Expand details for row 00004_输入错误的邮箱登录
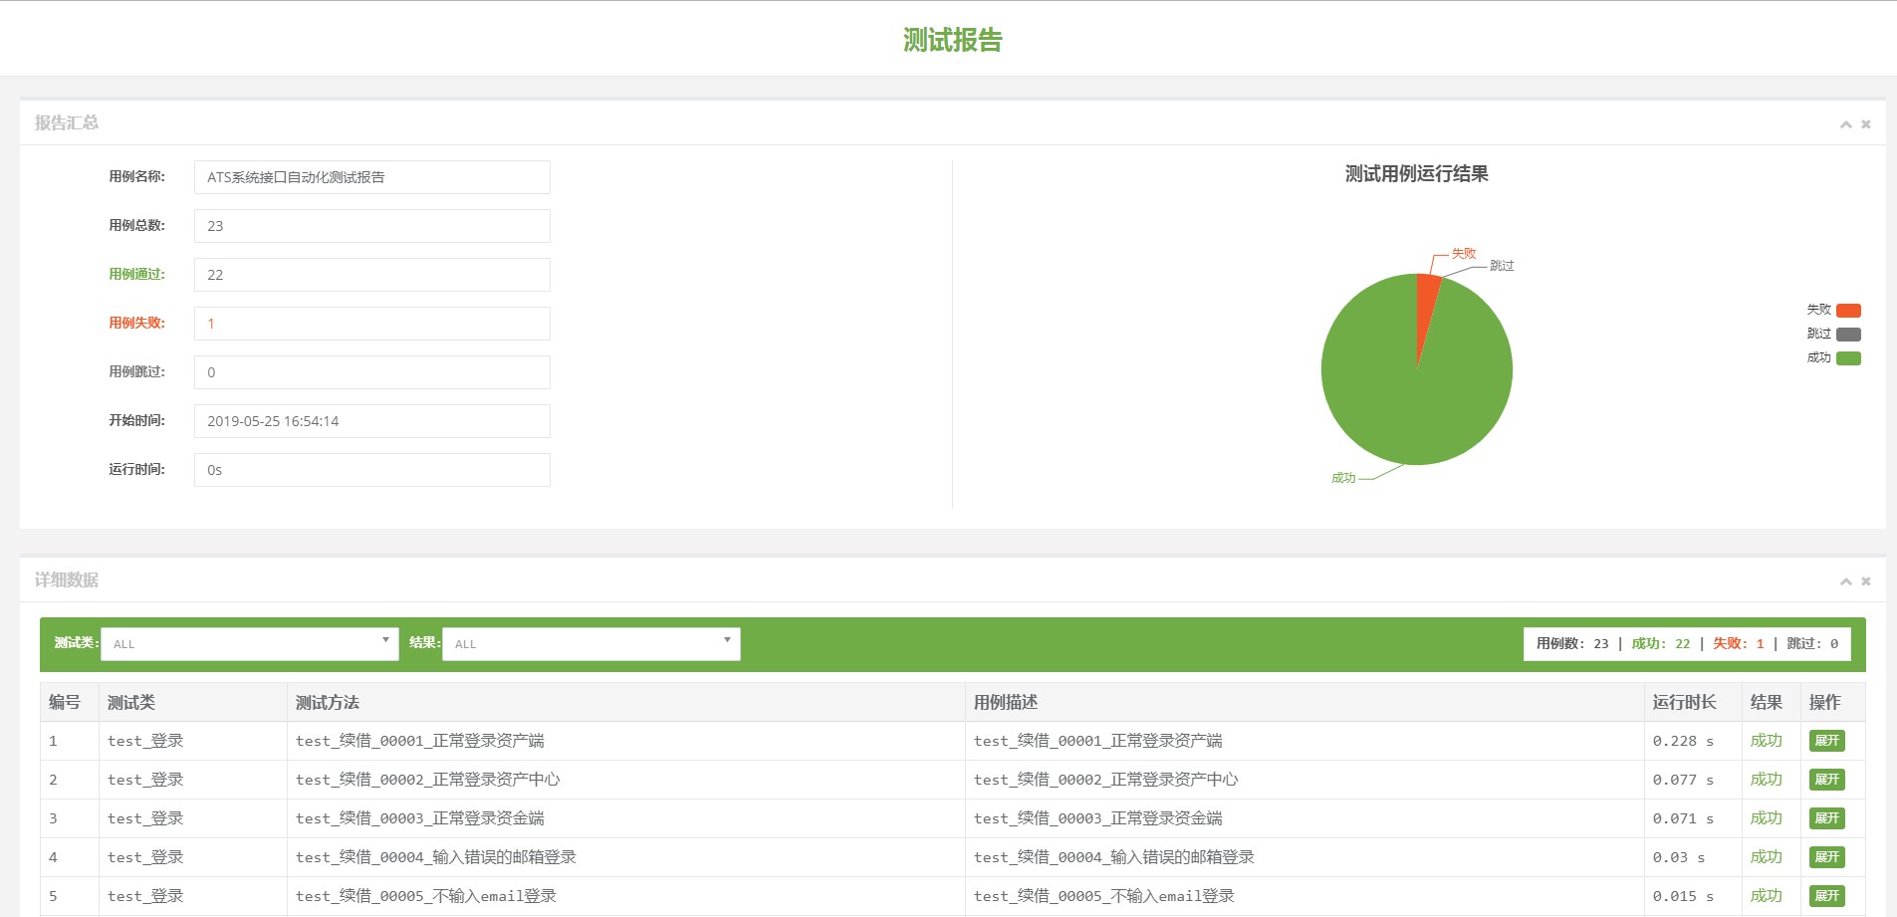 click(x=1826, y=857)
